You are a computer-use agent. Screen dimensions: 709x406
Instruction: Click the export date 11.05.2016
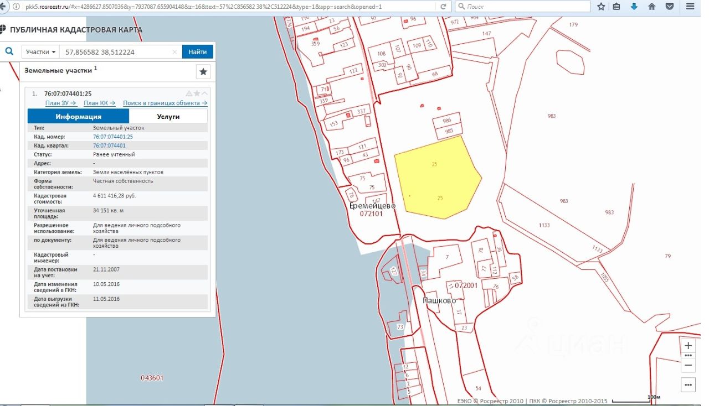(106, 299)
